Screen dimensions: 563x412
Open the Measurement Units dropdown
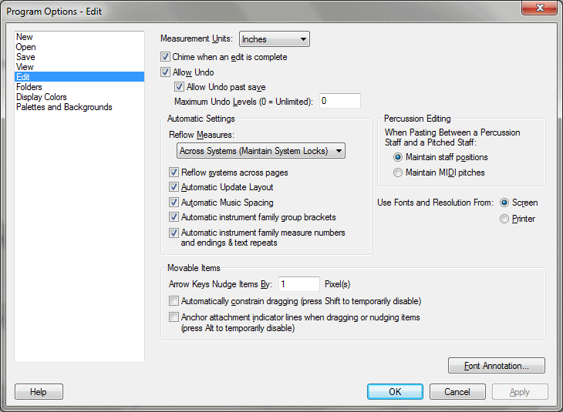click(x=275, y=39)
